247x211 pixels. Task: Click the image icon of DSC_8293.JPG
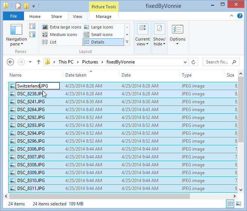point(13,125)
